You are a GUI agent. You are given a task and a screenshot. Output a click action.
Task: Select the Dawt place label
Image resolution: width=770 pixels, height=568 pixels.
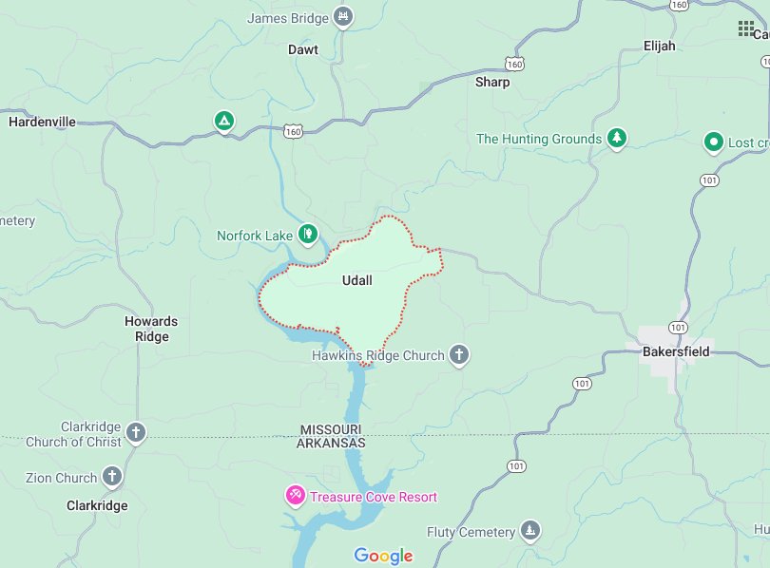(303, 49)
